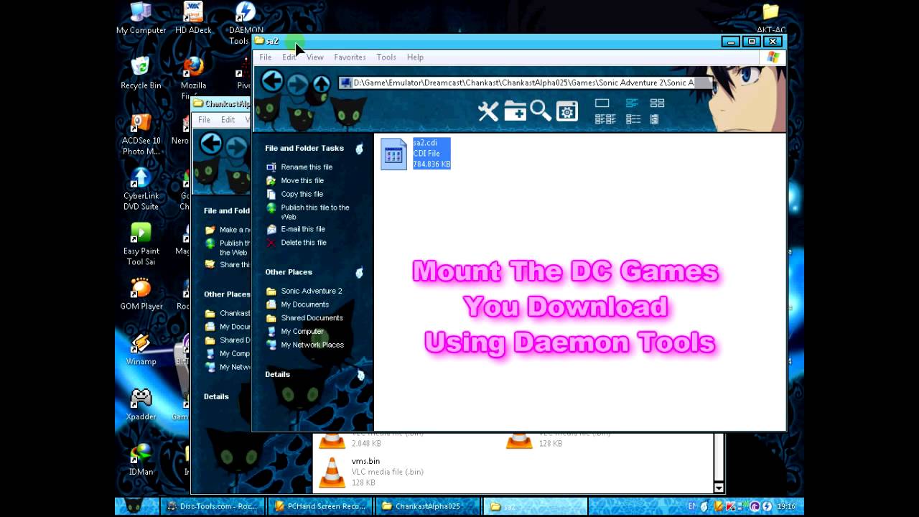
Task: Click Delete this file
Action: click(304, 243)
